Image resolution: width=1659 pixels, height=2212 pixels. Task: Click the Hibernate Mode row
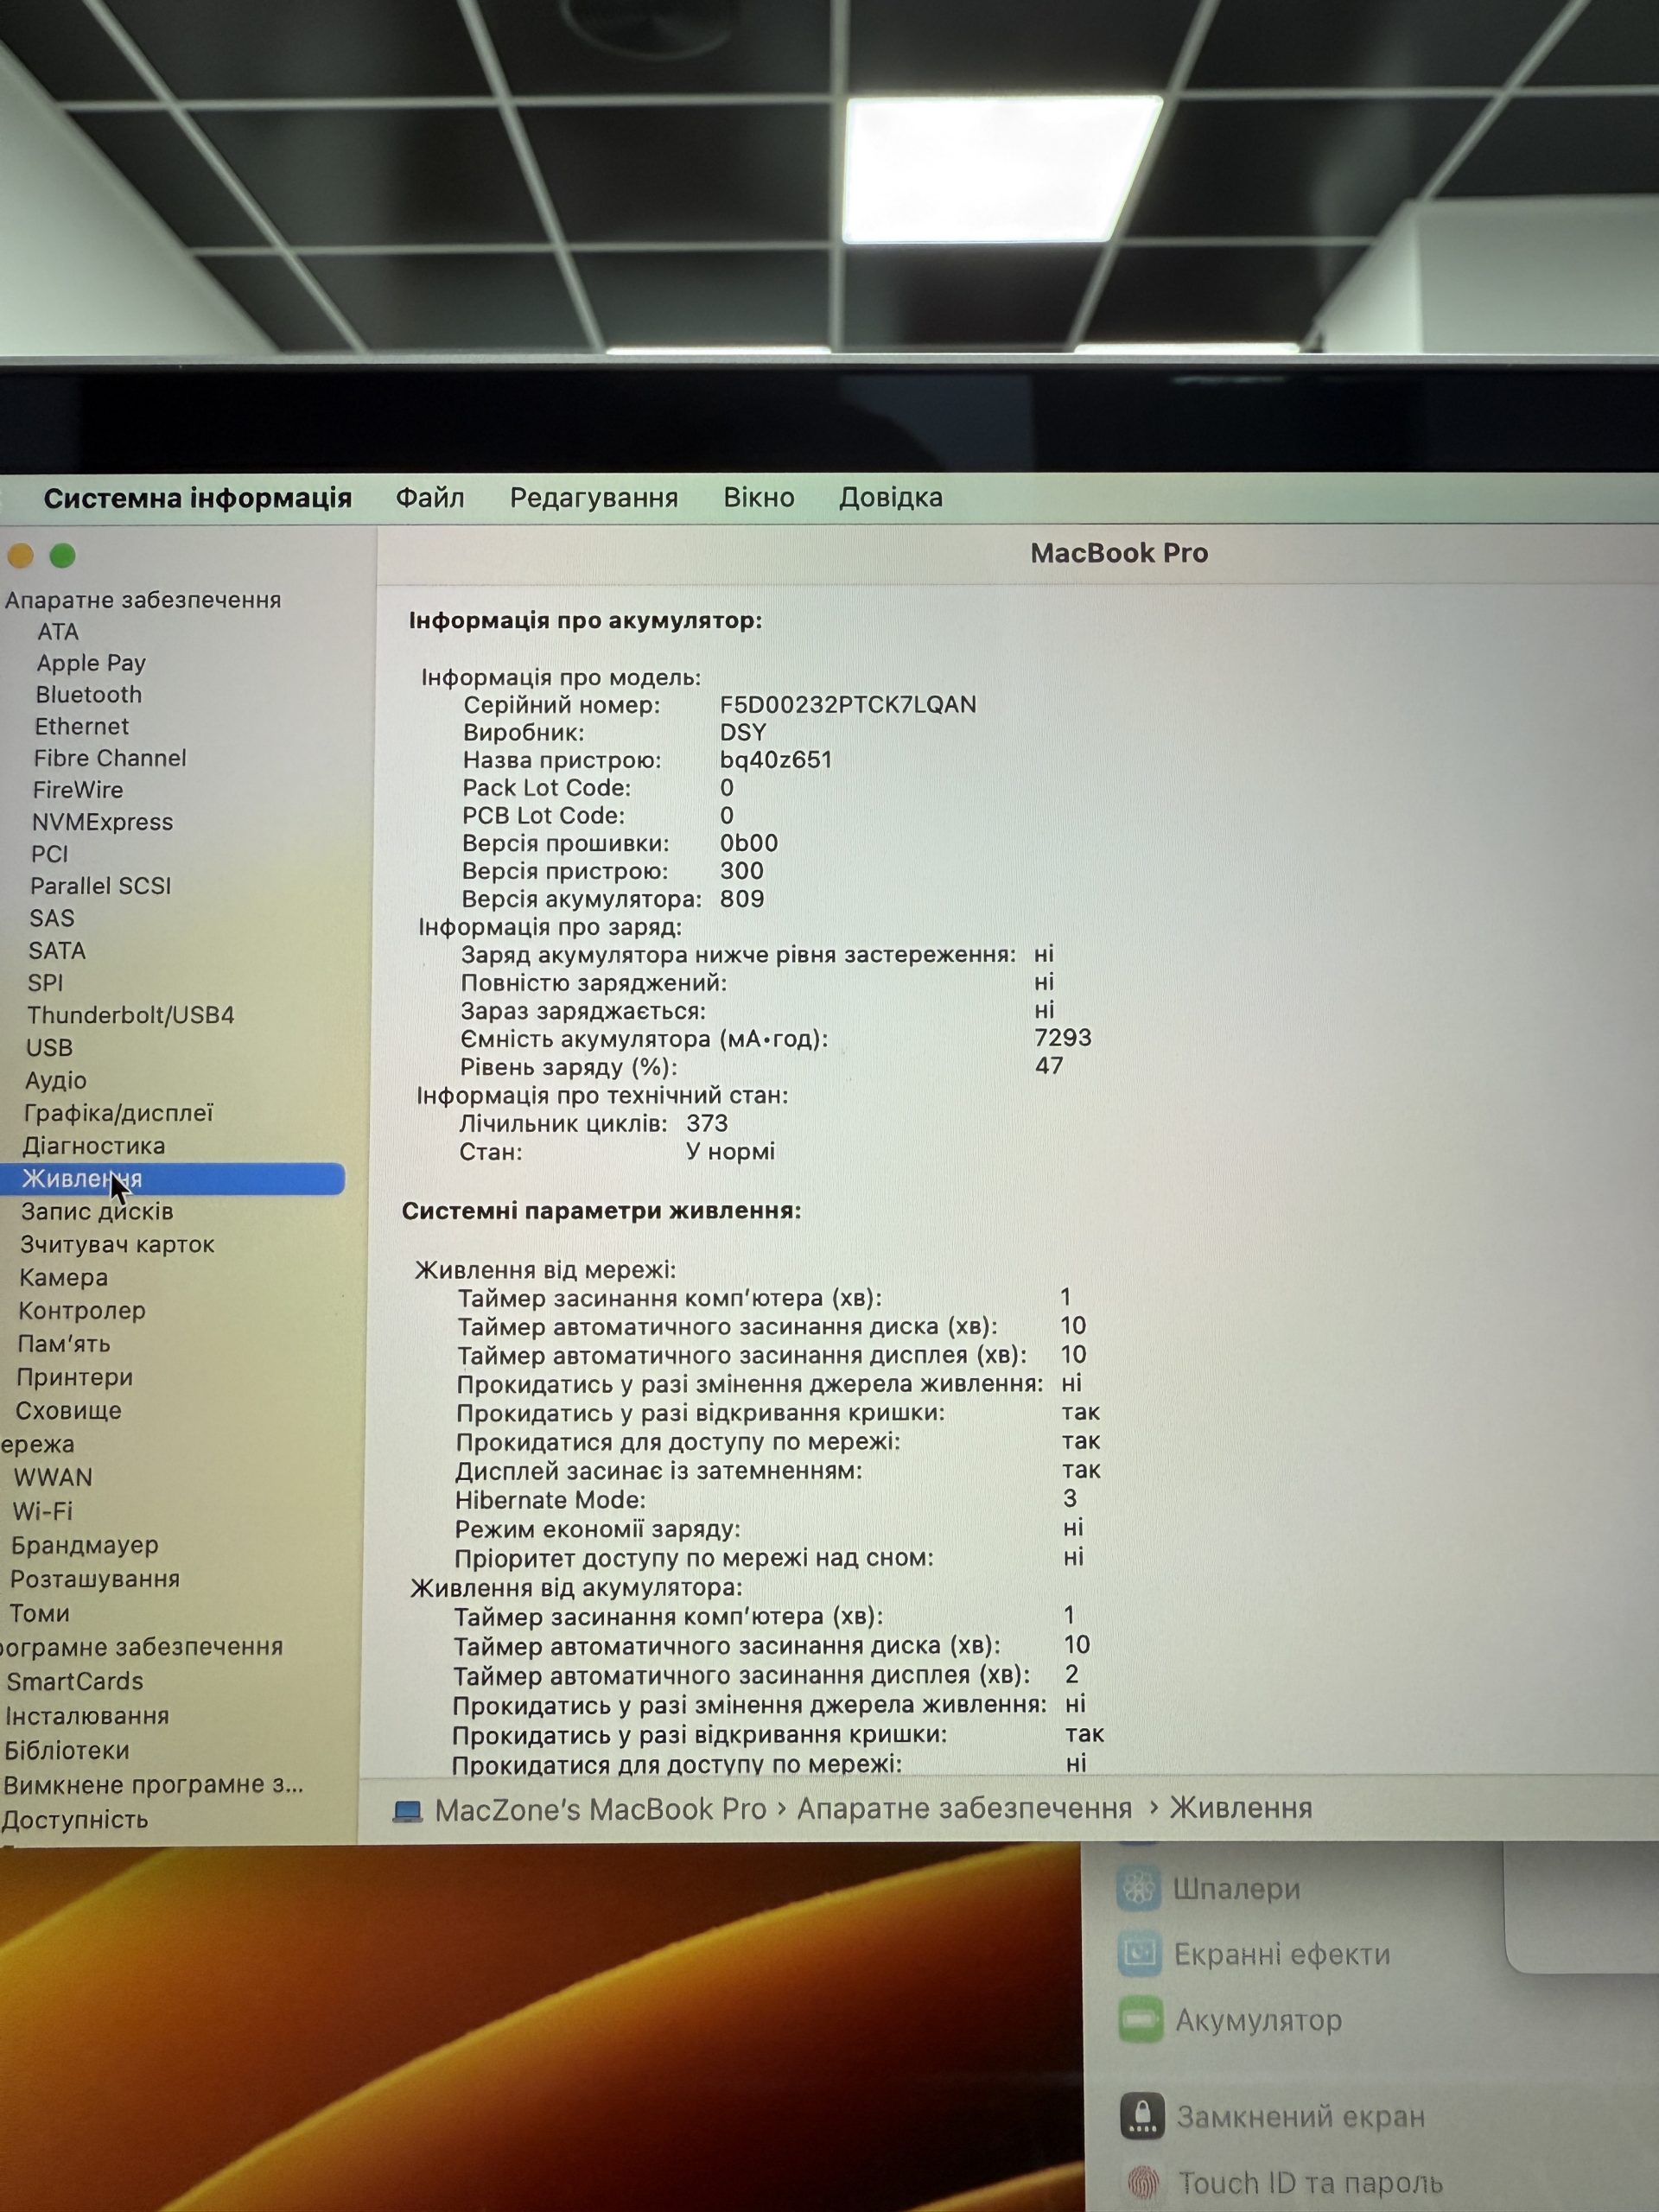pyautogui.click(x=766, y=1500)
